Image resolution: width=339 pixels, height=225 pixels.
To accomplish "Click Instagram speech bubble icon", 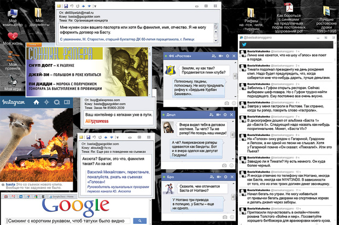I will point(57,102).
